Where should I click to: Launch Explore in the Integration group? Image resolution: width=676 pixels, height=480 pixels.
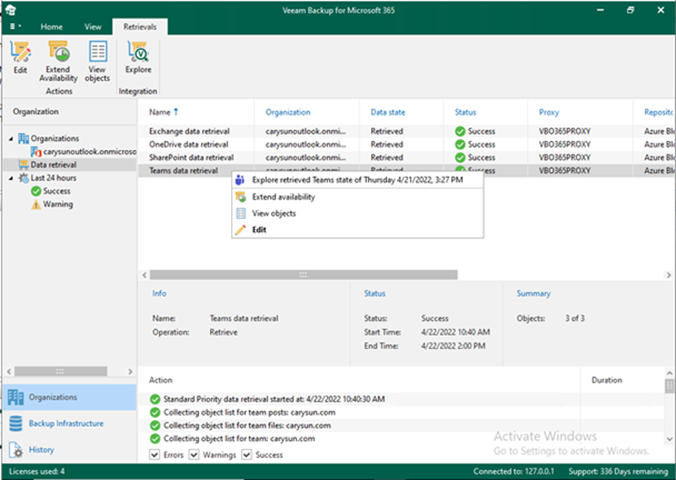click(x=139, y=58)
